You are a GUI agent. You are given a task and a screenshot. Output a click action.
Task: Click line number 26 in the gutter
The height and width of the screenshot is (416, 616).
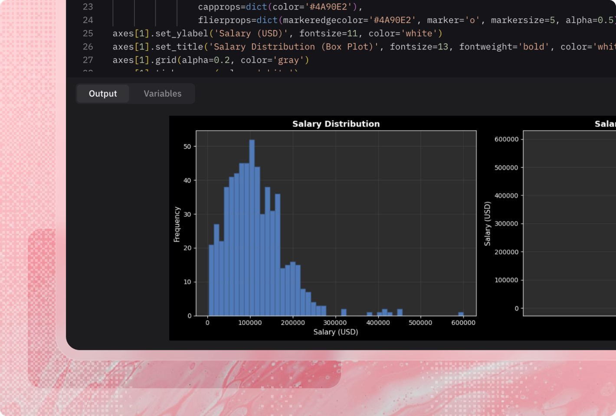(88, 47)
